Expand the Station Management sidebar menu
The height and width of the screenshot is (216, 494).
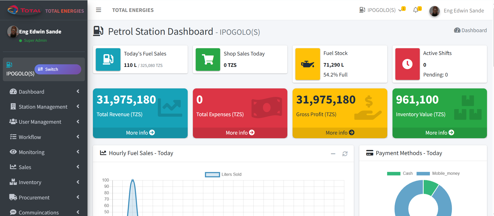43,107
